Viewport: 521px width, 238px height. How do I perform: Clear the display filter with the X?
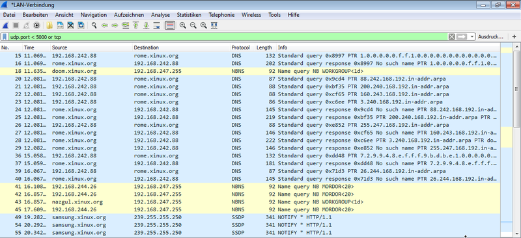(x=451, y=37)
